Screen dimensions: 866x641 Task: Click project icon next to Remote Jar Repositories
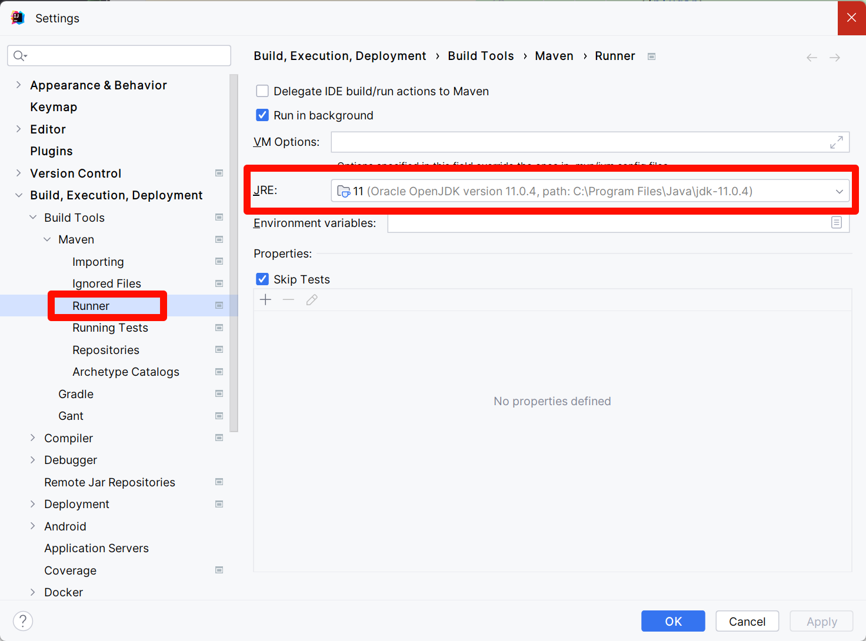point(219,482)
